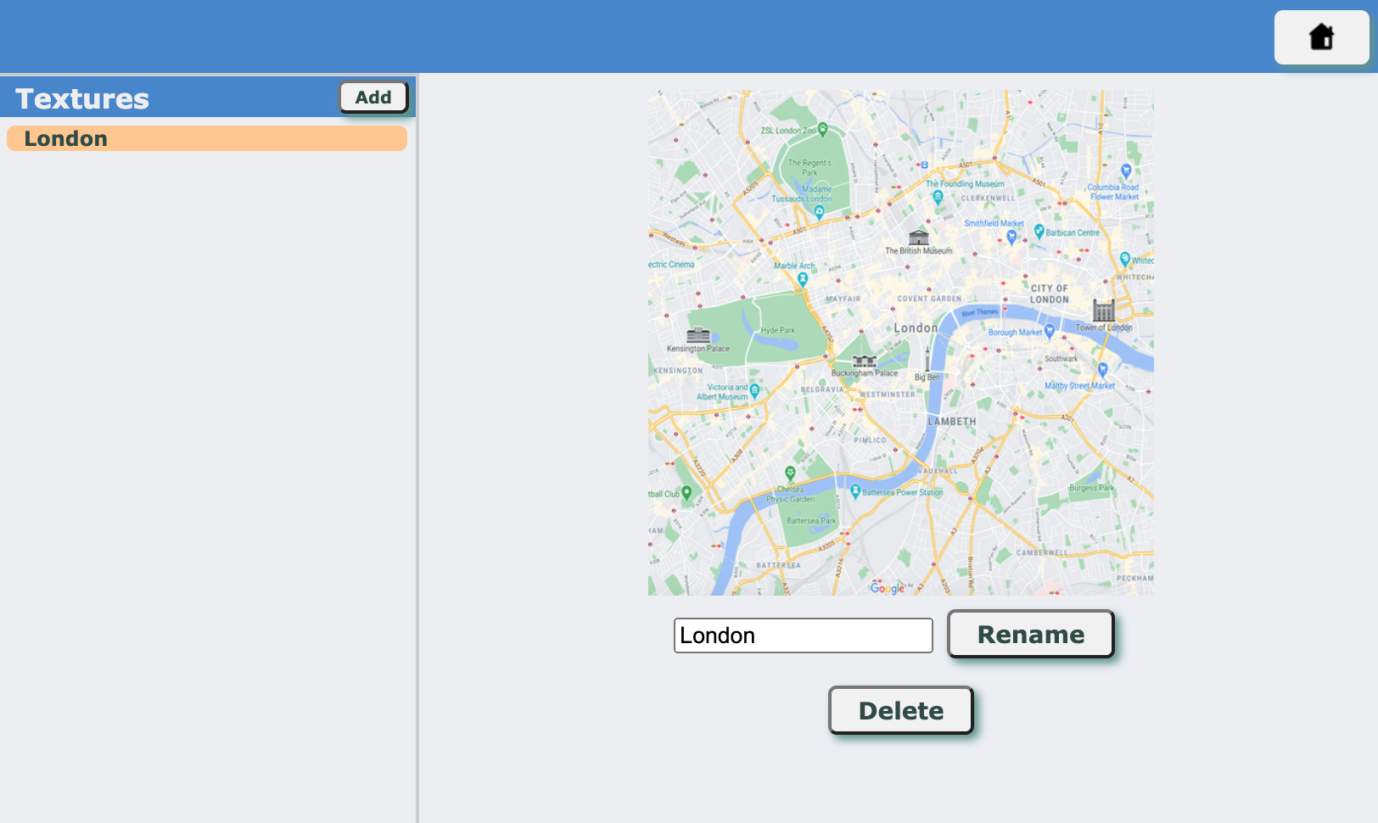Rename the selected texture
The image size is (1378, 823).
point(1030,634)
